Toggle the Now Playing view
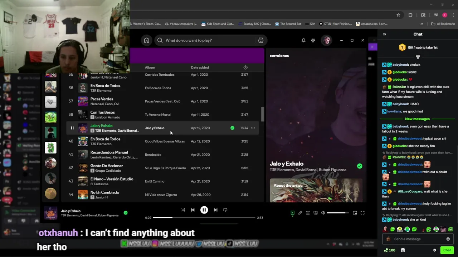 tap(292, 213)
